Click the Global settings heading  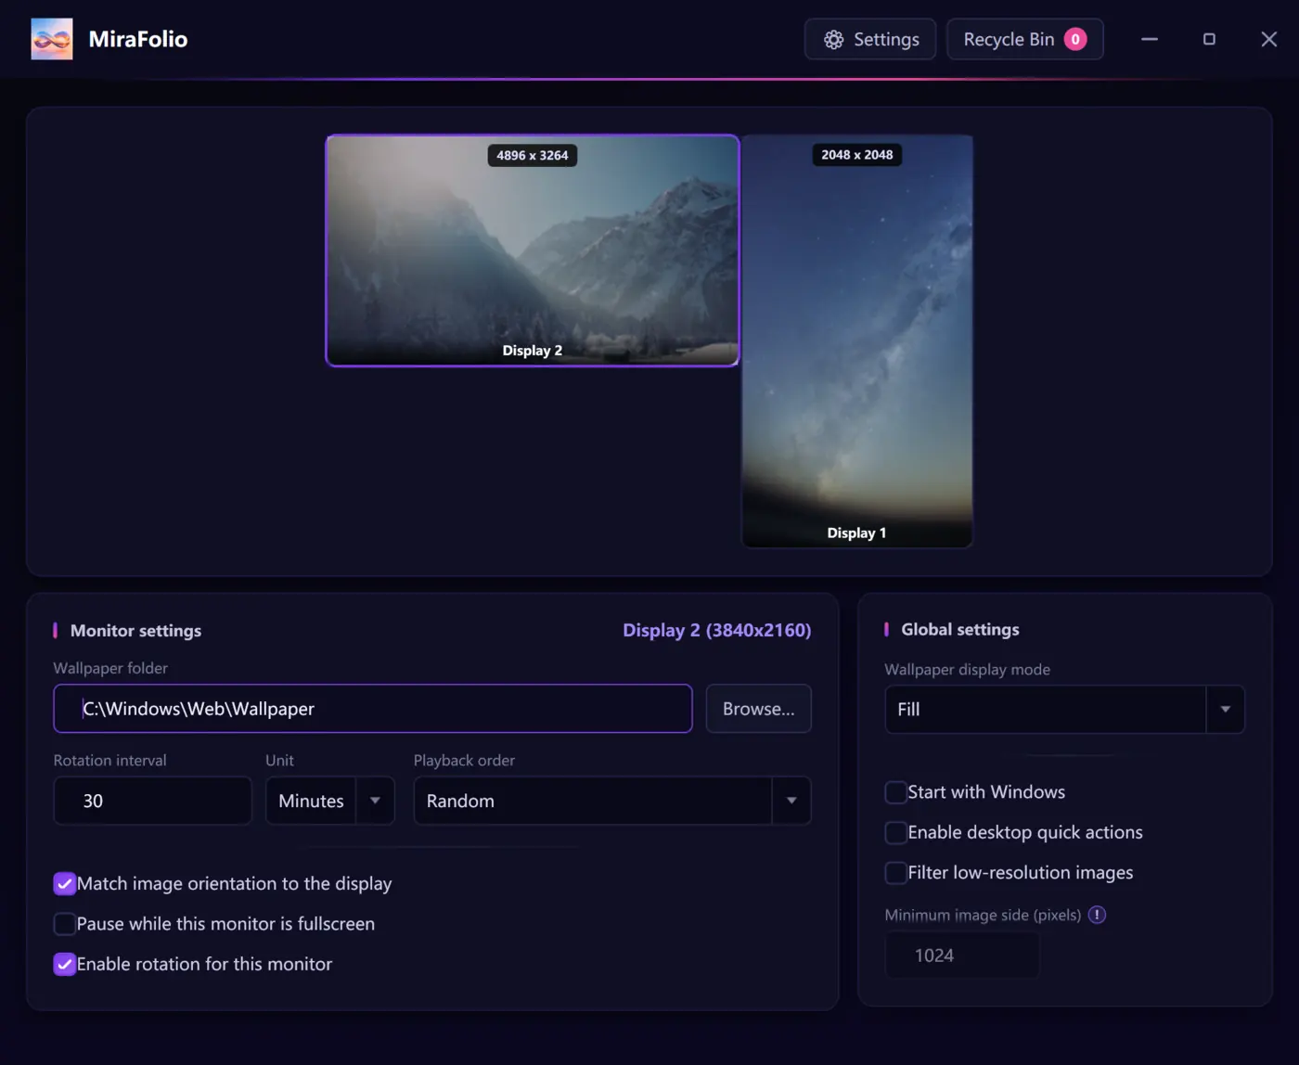[x=960, y=630]
